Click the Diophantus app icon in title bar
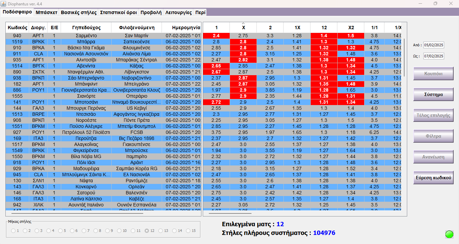 click(x=3, y=3)
